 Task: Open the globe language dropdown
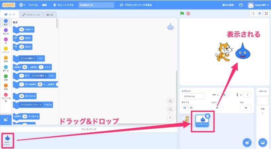tap(23, 5)
